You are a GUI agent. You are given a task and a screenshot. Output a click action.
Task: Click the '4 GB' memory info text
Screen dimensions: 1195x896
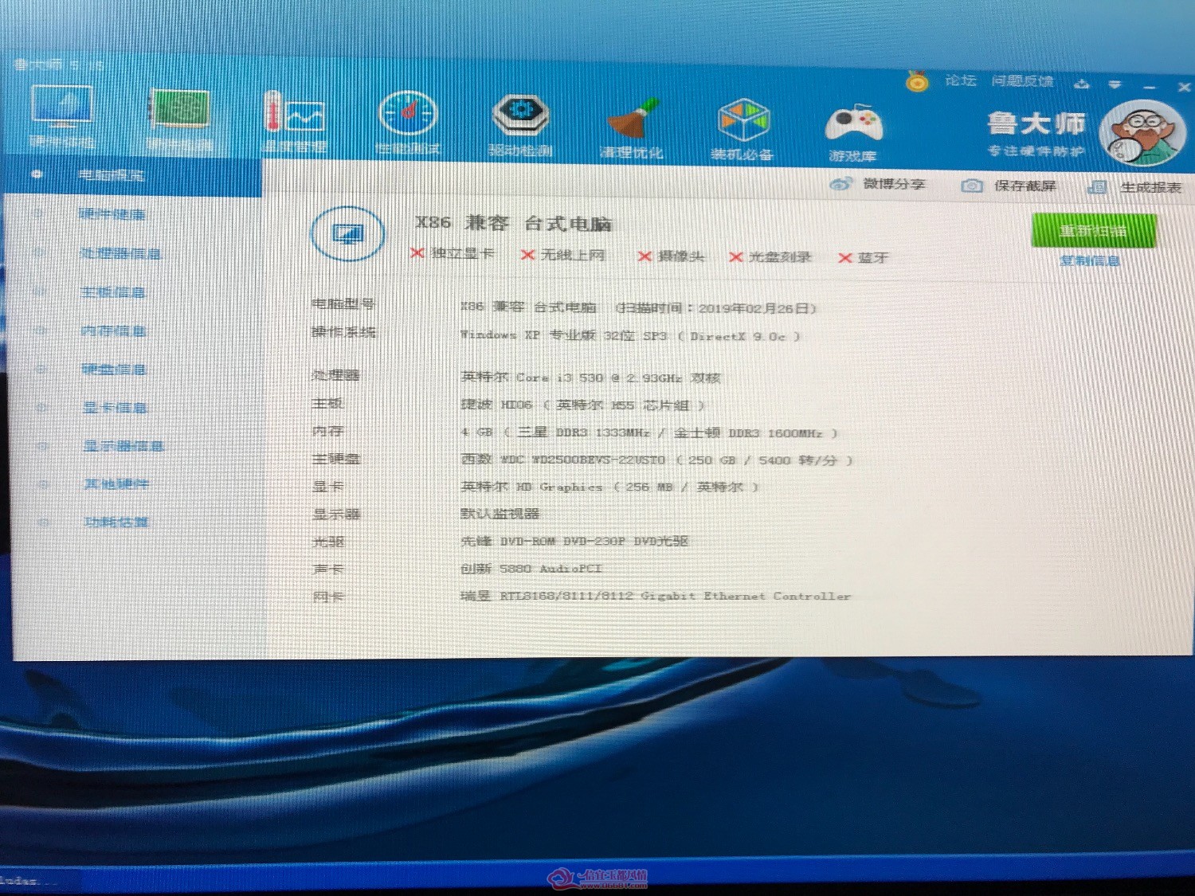(476, 432)
